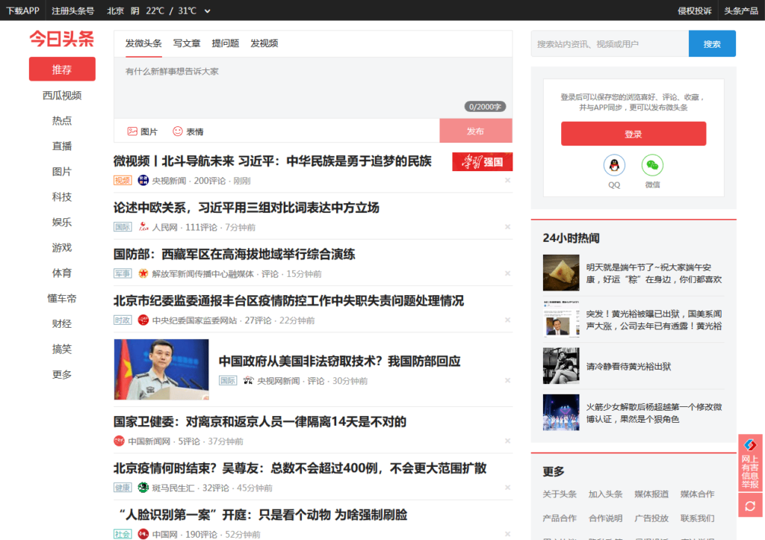Click the 中央纪委国家监委网站 avatar icon
The width and height of the screenshot is (765, 540).
[x=143, y=320]
